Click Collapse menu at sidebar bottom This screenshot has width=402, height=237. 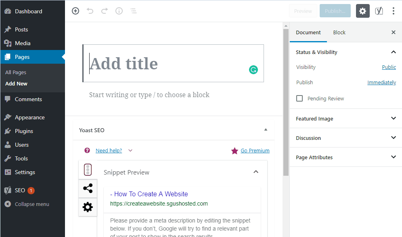coord(33,204)
